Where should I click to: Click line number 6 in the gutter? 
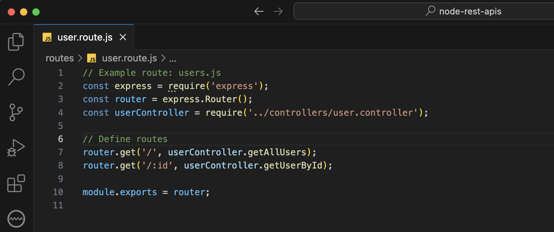tap(61, 139)
